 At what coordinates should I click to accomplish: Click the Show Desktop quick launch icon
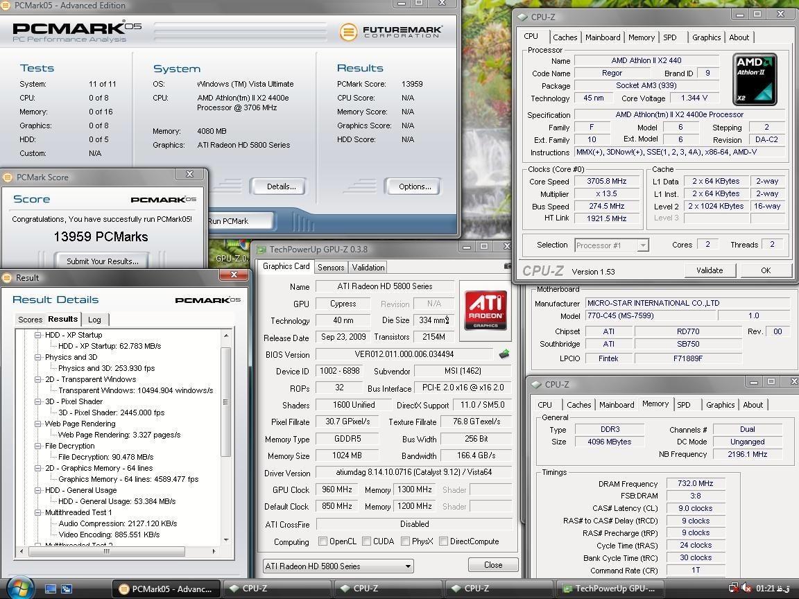(x=51, y=589)
